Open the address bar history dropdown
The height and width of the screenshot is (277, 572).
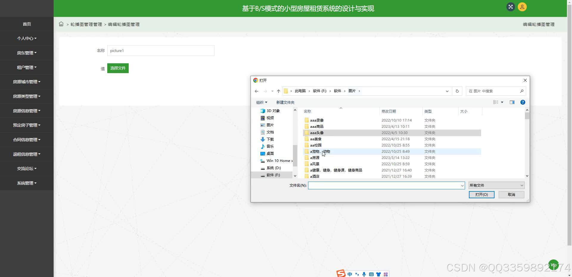tap(447, 91)
